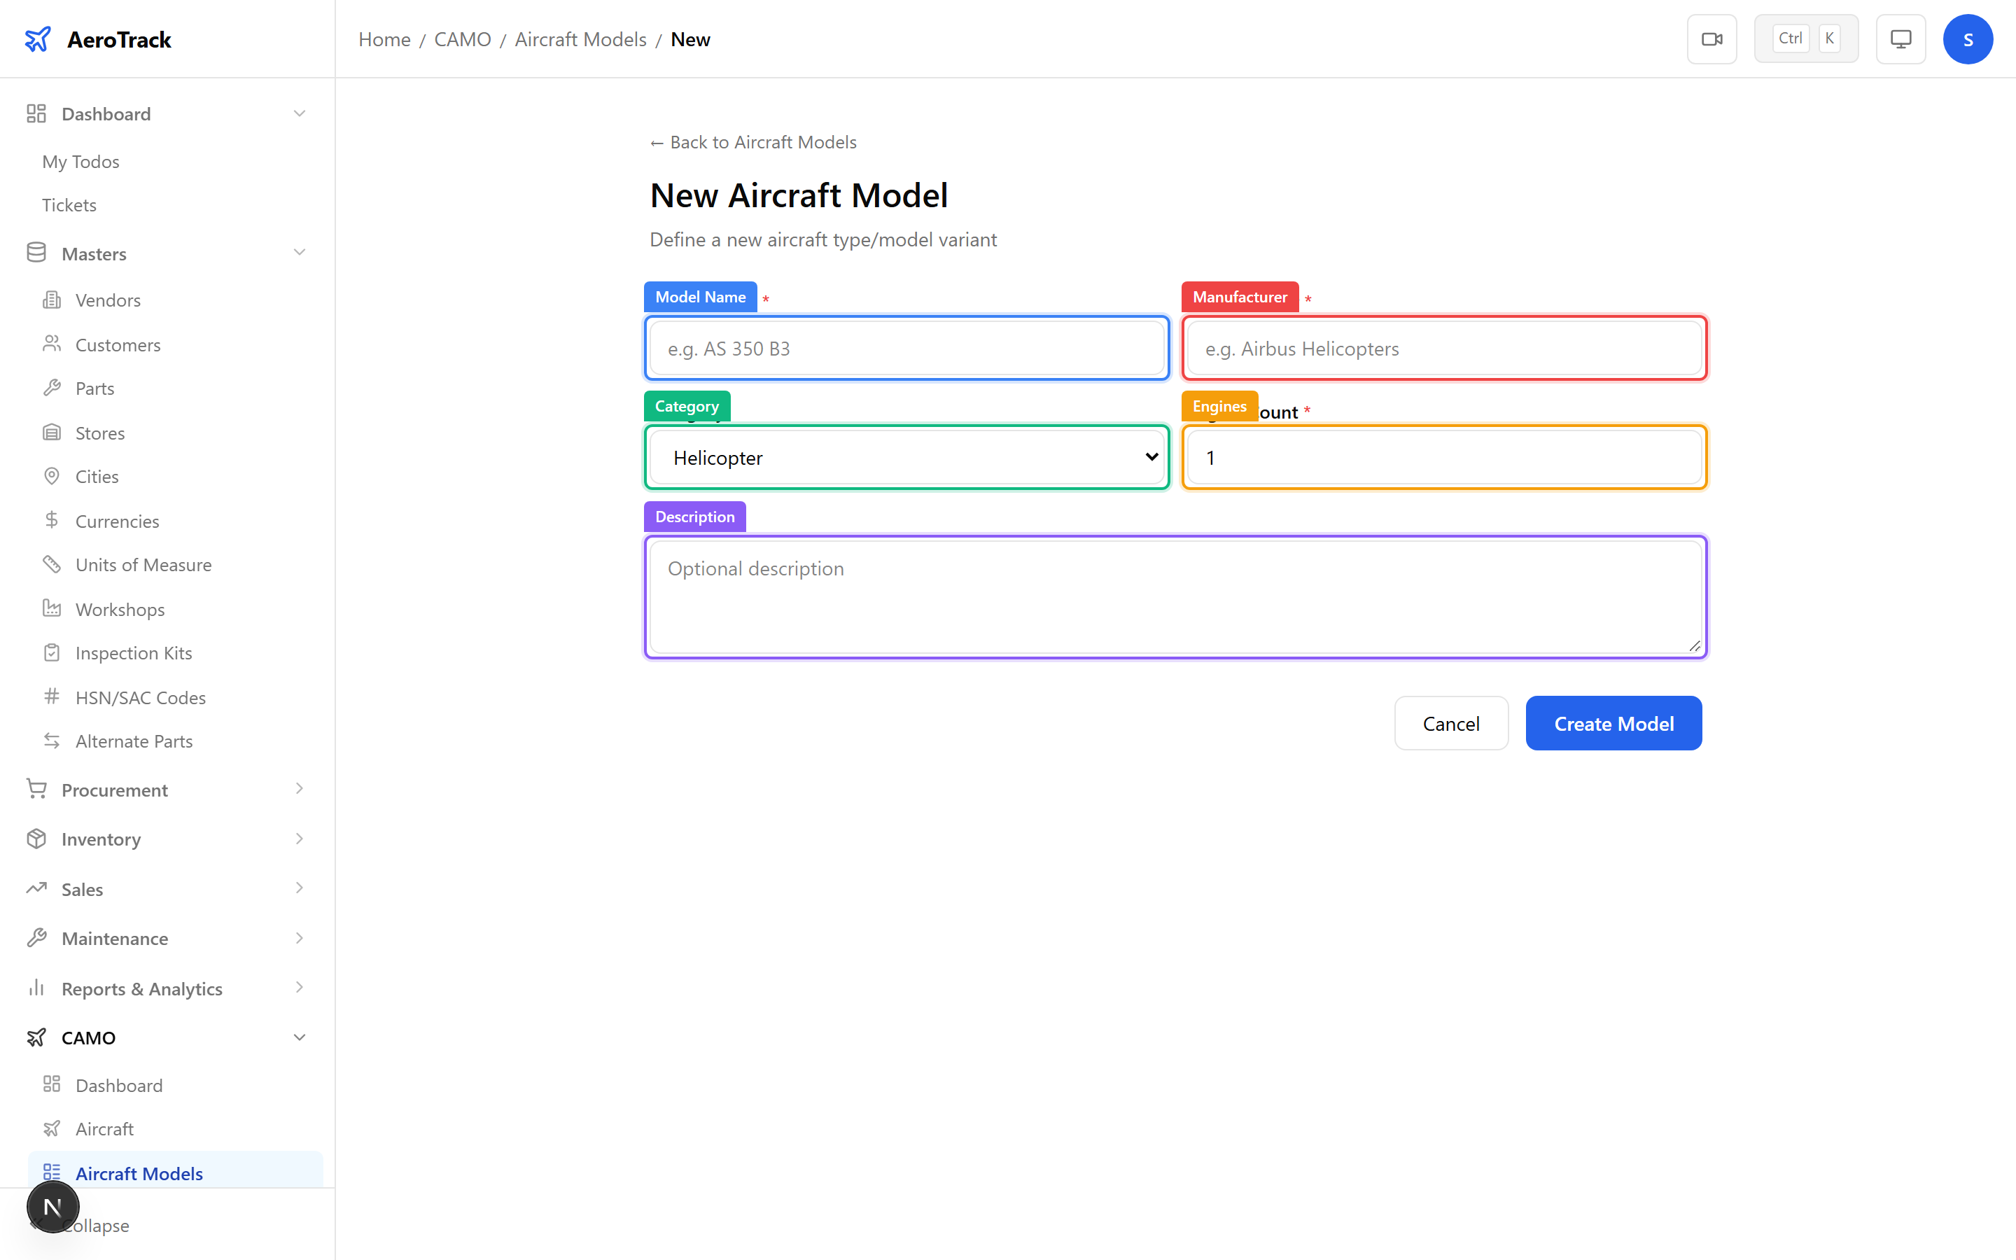Click the Cities location pin icon
The image size is (2016, 1260).
pyautogui.click(x=52, y=476)
